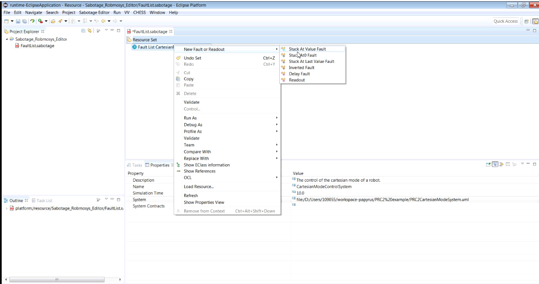Switch to the Task List tab

tap(44, 200)
